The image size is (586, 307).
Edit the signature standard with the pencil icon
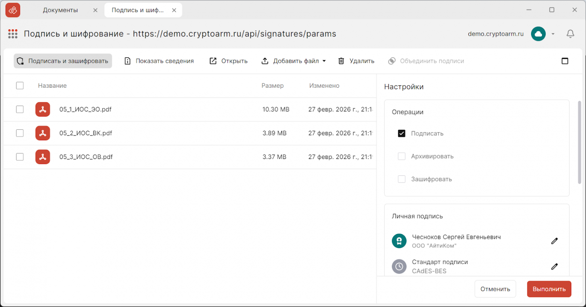tap(554, 267)
